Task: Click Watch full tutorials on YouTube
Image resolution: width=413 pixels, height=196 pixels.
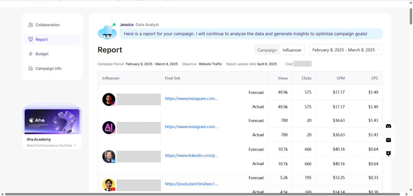Action: point(49,146)
